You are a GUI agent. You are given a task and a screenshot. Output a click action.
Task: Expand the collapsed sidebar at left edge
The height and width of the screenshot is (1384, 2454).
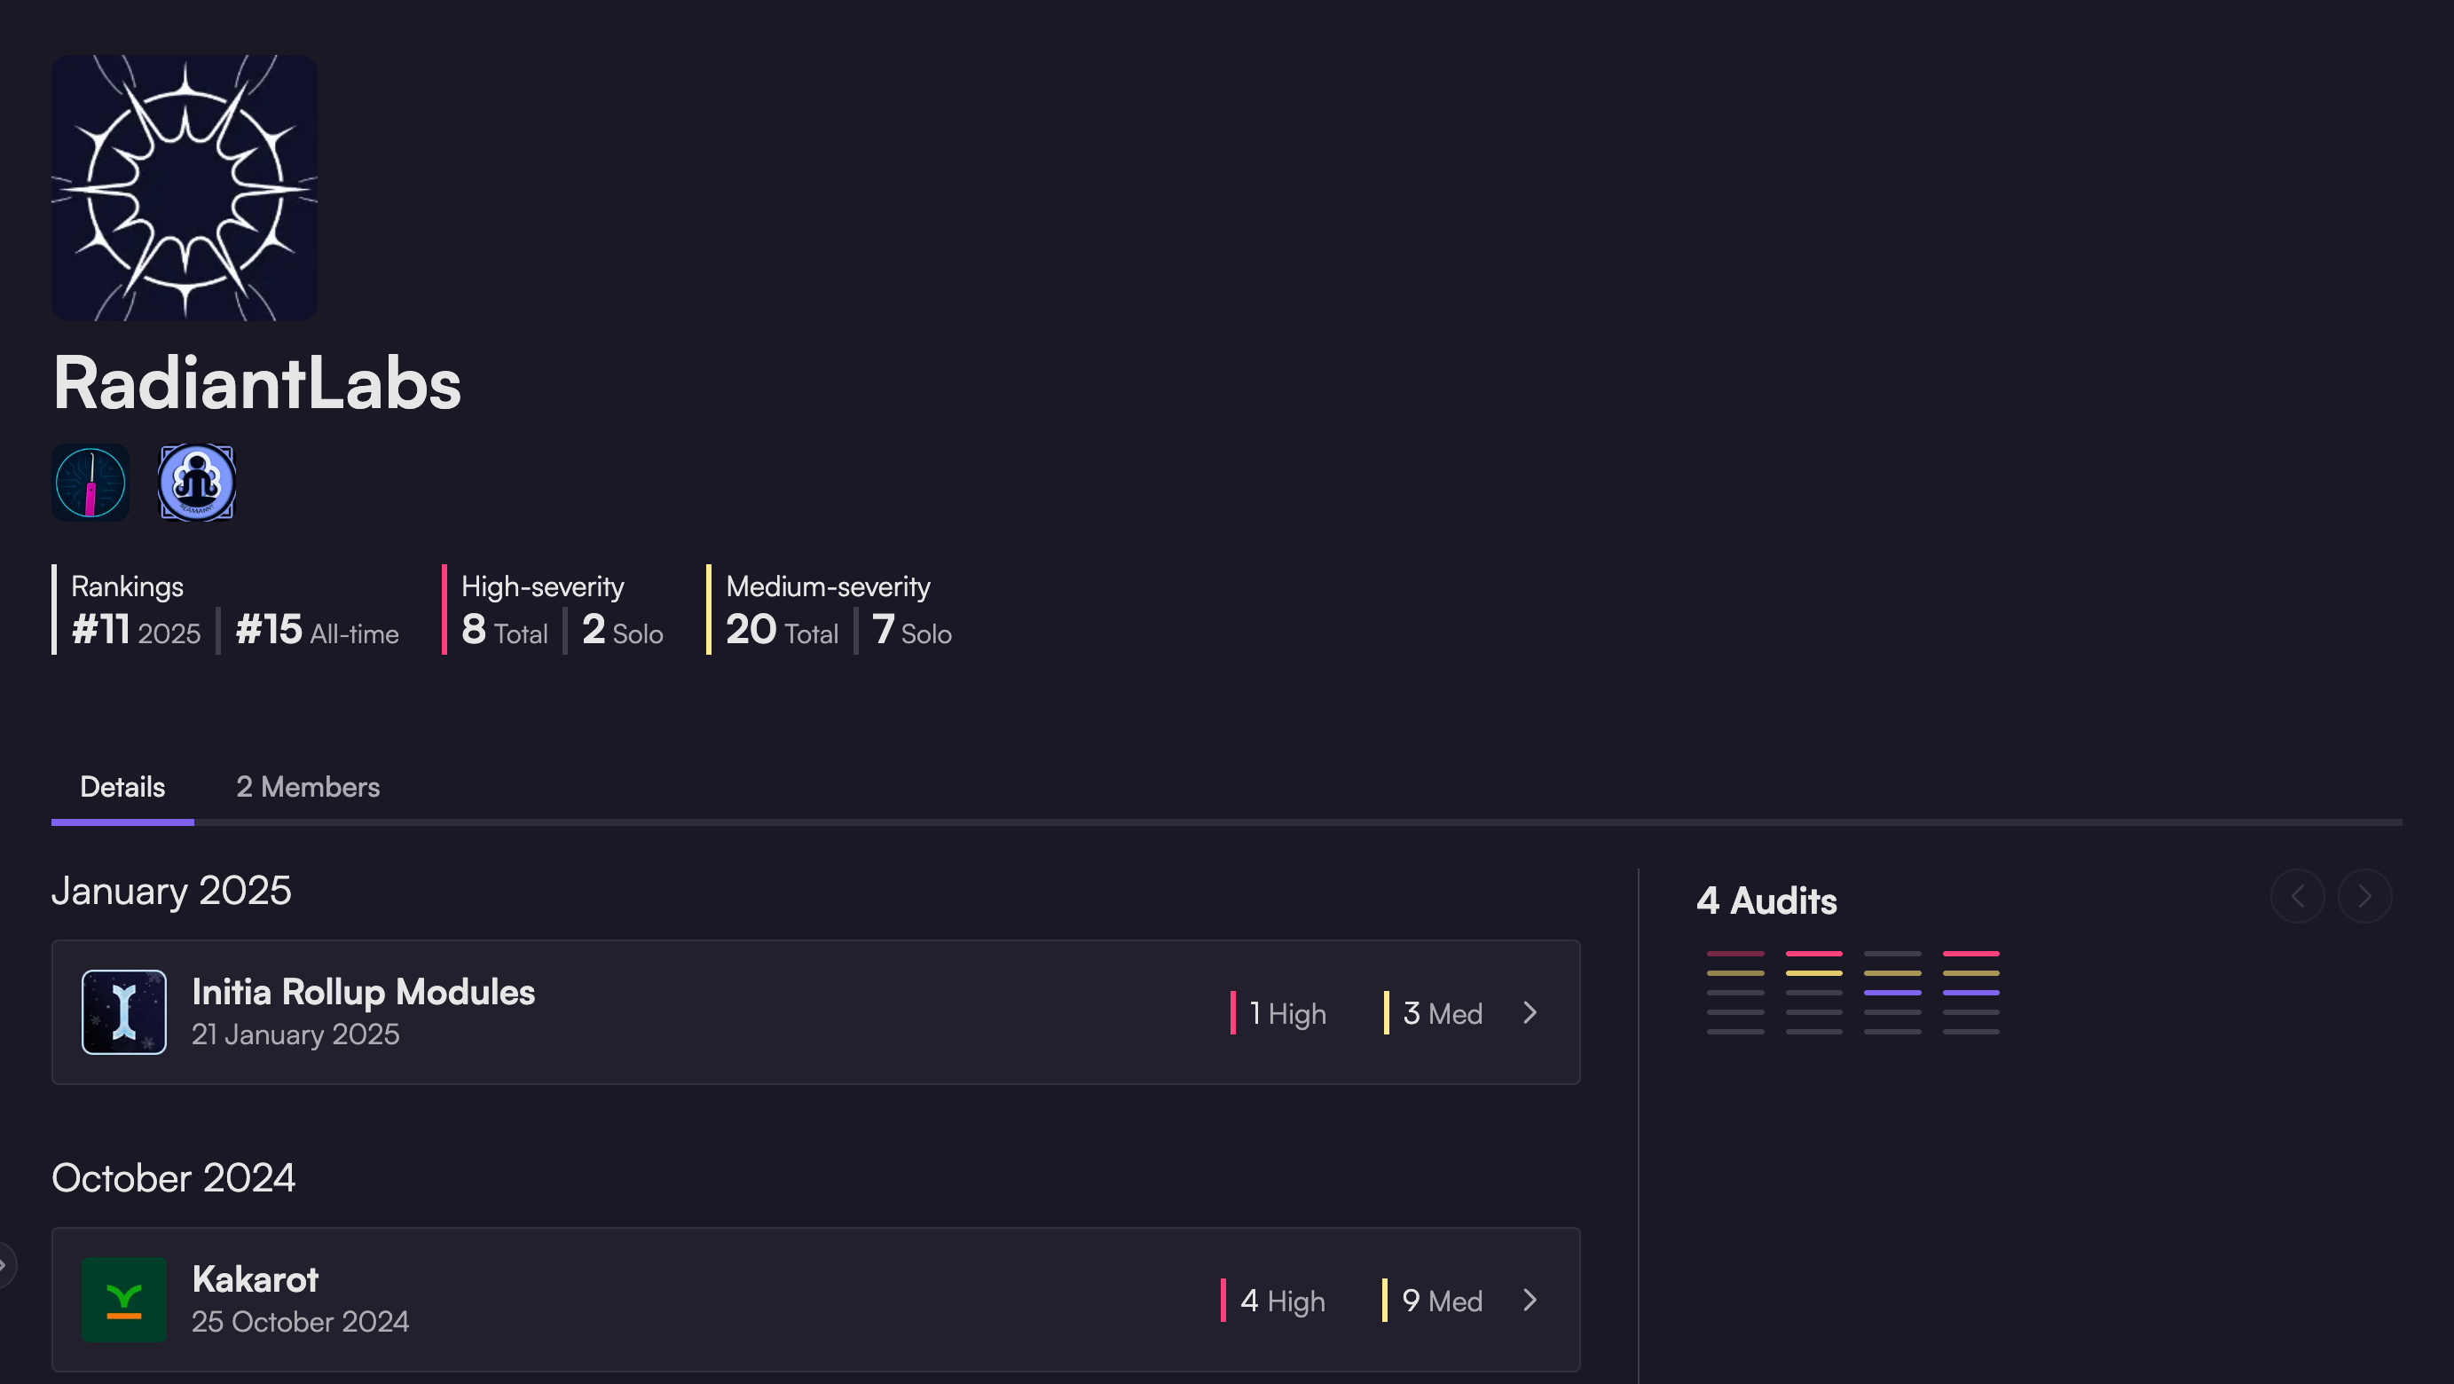point(4,1265)
